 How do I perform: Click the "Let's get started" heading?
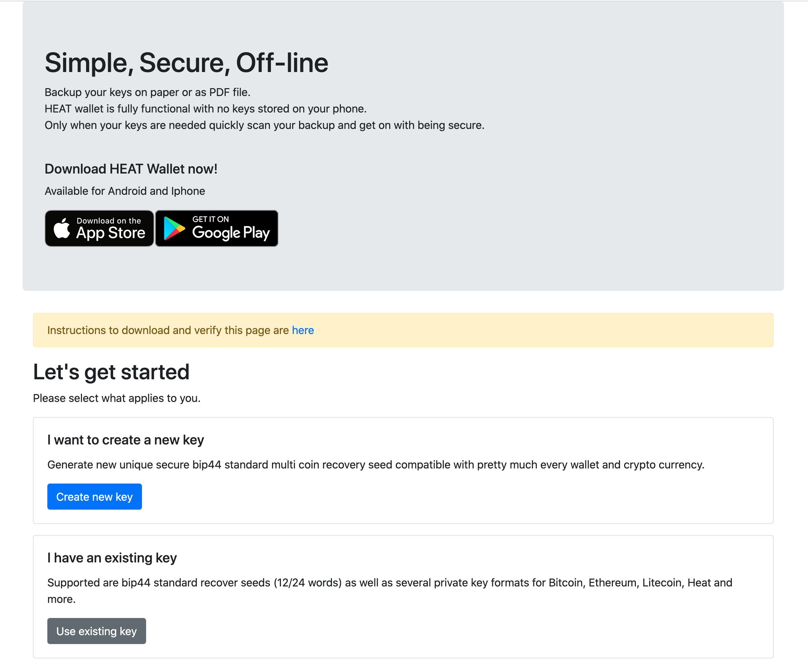click(x=111, y=372)
